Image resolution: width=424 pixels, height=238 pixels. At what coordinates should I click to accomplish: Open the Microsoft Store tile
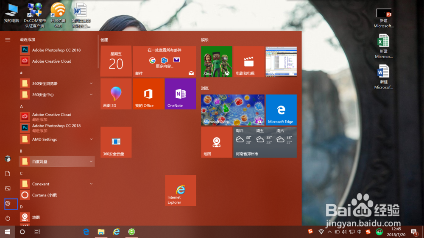click(233, 110)
